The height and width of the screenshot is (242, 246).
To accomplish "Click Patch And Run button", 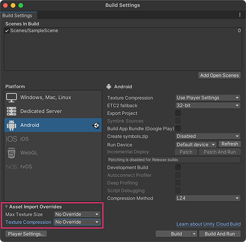I will coord(220,152).
